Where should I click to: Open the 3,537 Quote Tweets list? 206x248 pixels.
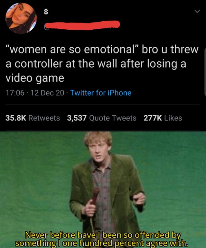pyautogui.click(x=102, y=118)
